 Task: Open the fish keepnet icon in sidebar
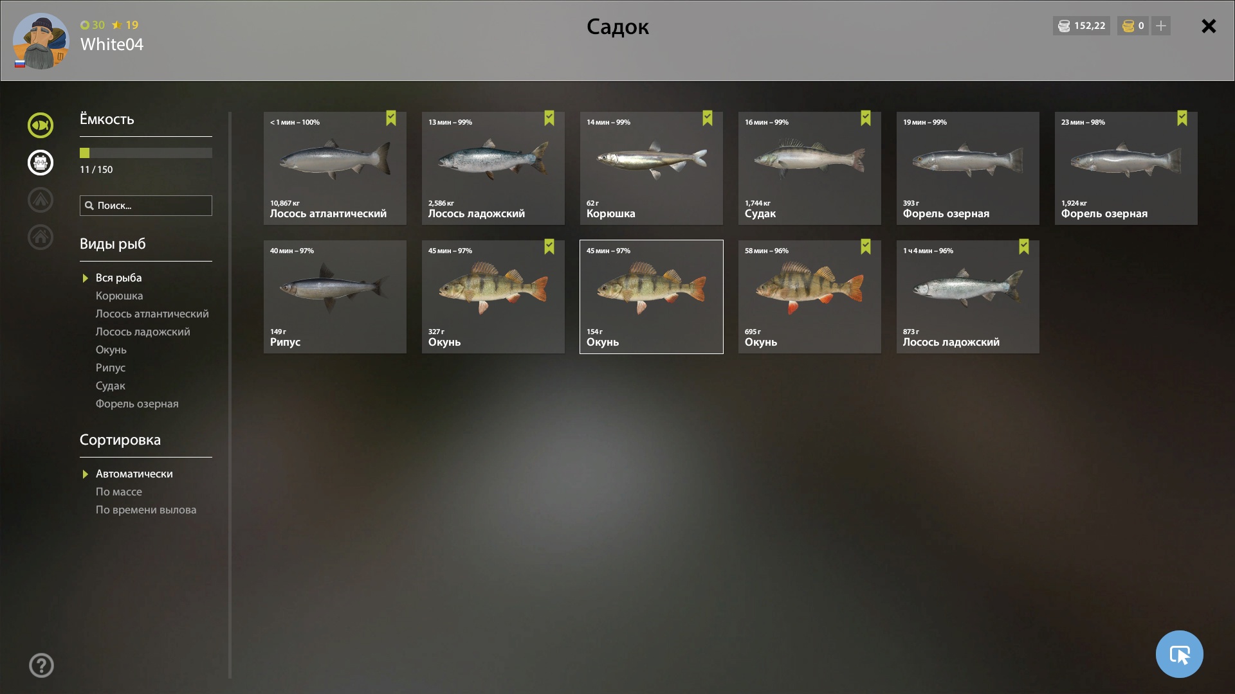[41, 125]
